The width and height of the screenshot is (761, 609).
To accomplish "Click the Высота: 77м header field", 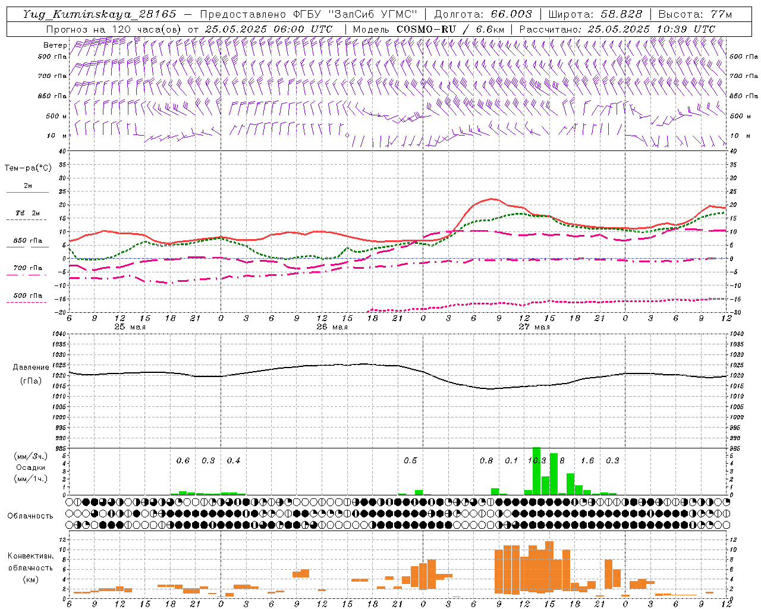I will pos(695,14).
